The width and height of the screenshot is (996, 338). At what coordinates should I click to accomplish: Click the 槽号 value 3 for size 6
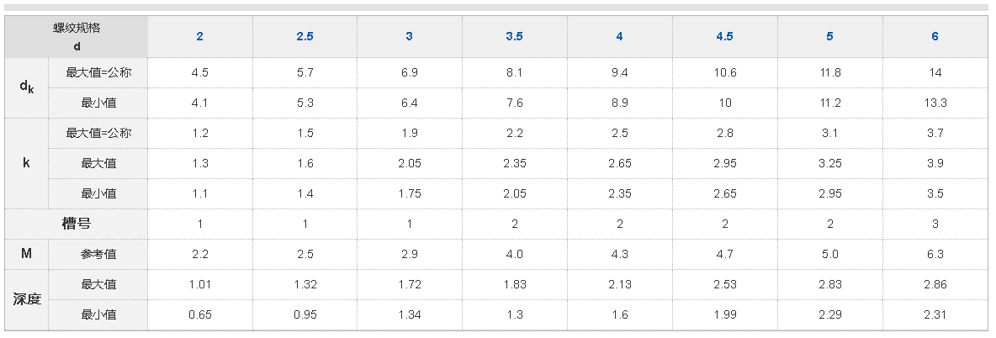(935, 224)
